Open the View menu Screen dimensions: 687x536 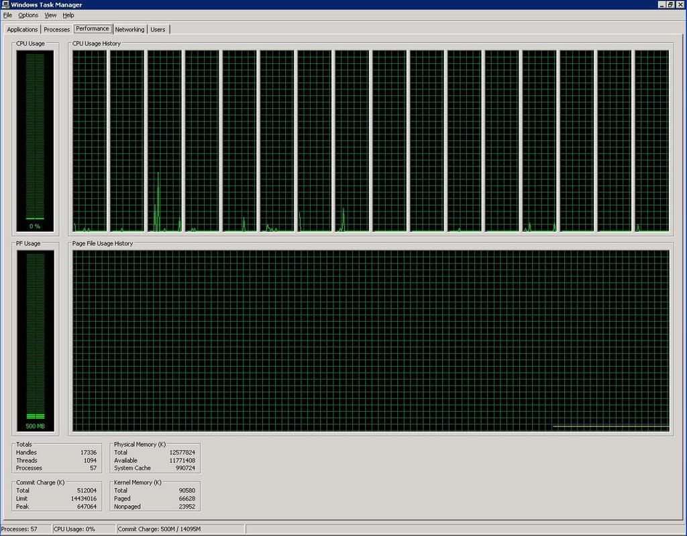50,15
